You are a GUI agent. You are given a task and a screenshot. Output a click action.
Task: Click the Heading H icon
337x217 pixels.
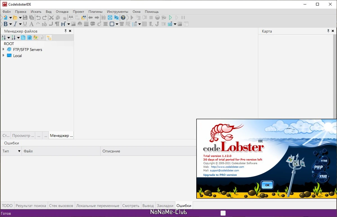(x=63, y=24)
